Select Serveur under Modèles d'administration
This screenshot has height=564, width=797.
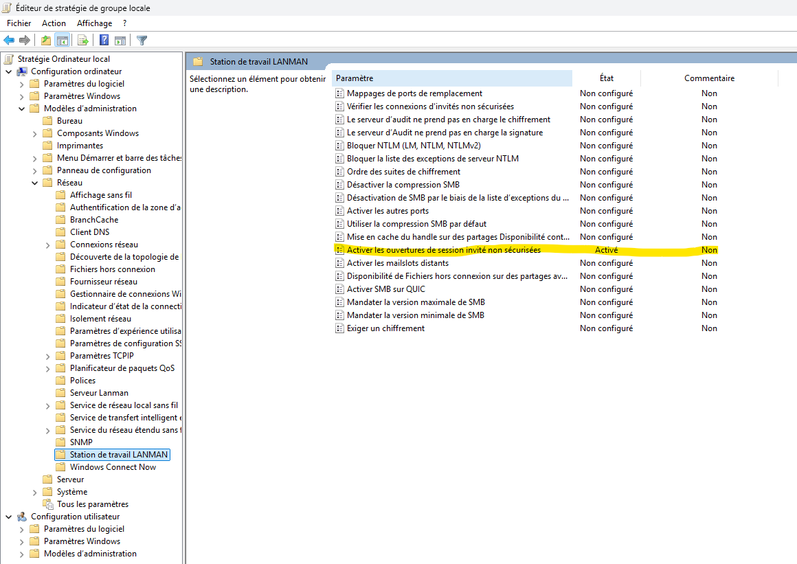[70, 480]
